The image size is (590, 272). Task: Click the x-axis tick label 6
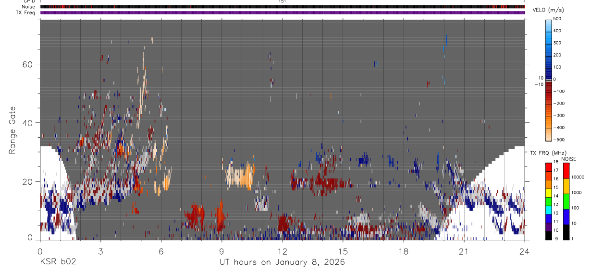[x=161, y=251]
